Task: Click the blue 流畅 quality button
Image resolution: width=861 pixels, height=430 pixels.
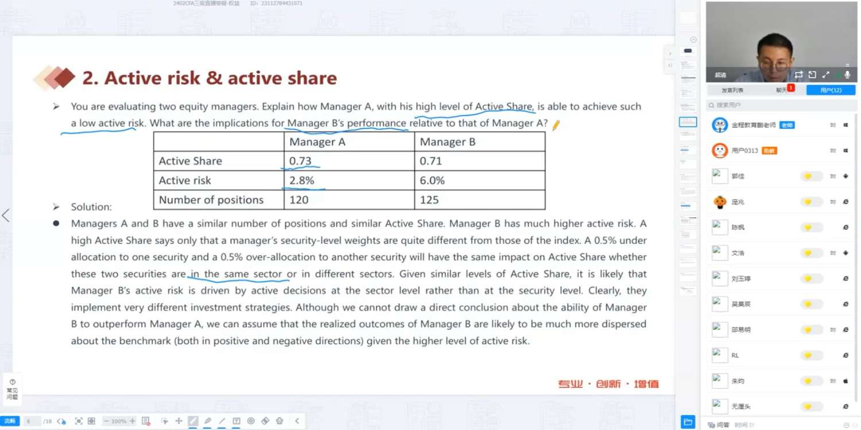Action: 10,421
